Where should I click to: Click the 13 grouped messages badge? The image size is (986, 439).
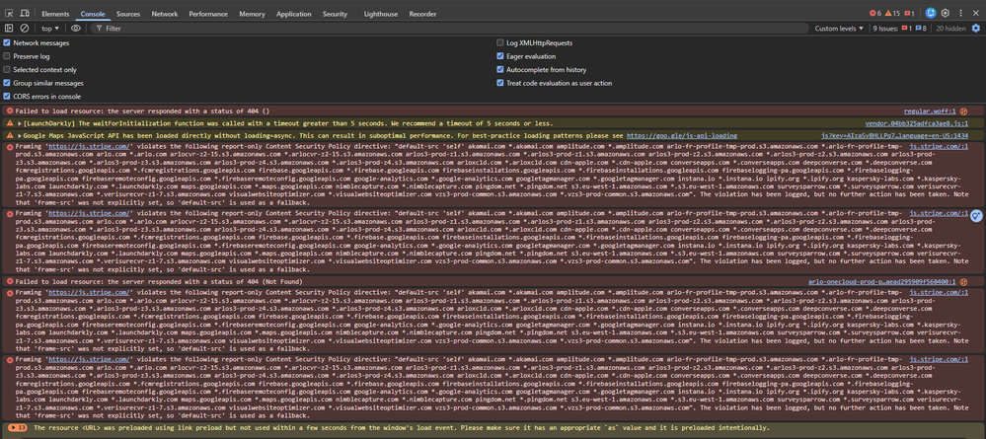coord(17,428)
